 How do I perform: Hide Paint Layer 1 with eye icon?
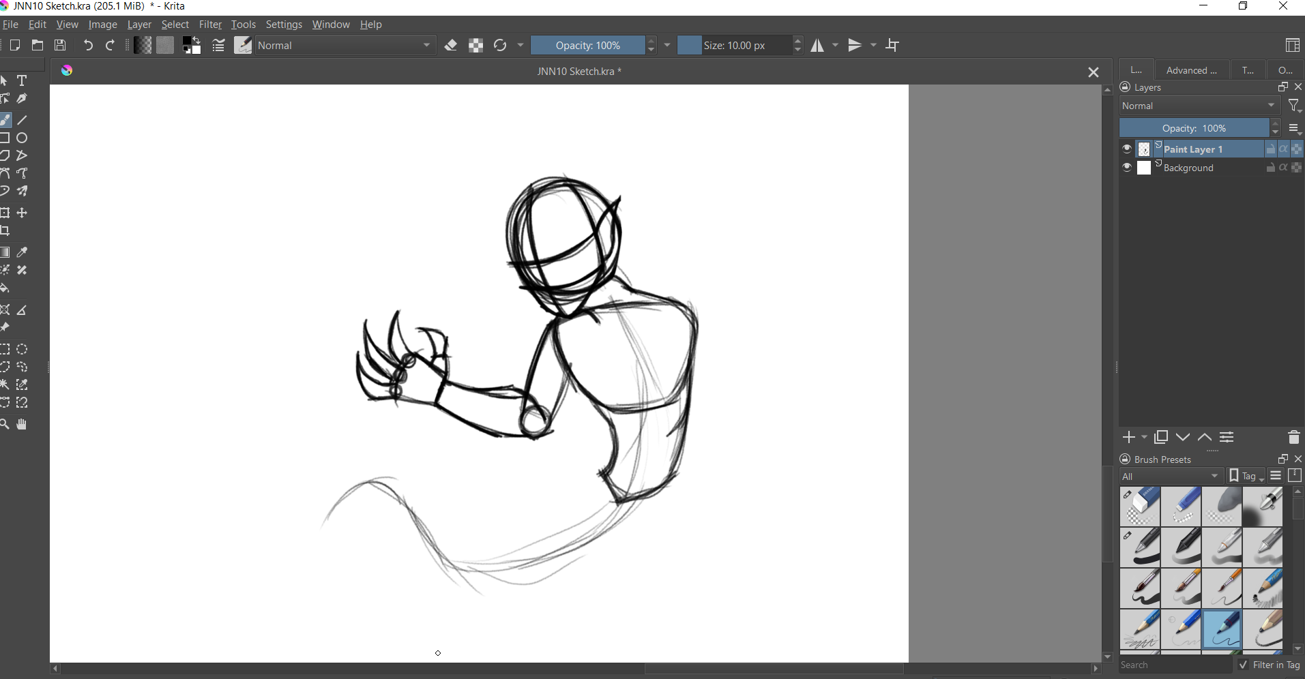click(1127, 149)
